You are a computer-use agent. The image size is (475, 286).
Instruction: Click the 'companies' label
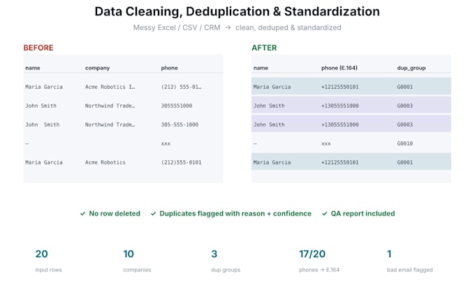coord(137,270)
